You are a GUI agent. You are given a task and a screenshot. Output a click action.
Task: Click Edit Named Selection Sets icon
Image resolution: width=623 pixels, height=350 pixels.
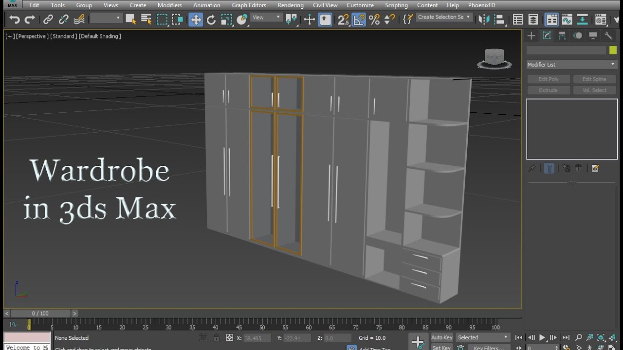pos(408,19)
